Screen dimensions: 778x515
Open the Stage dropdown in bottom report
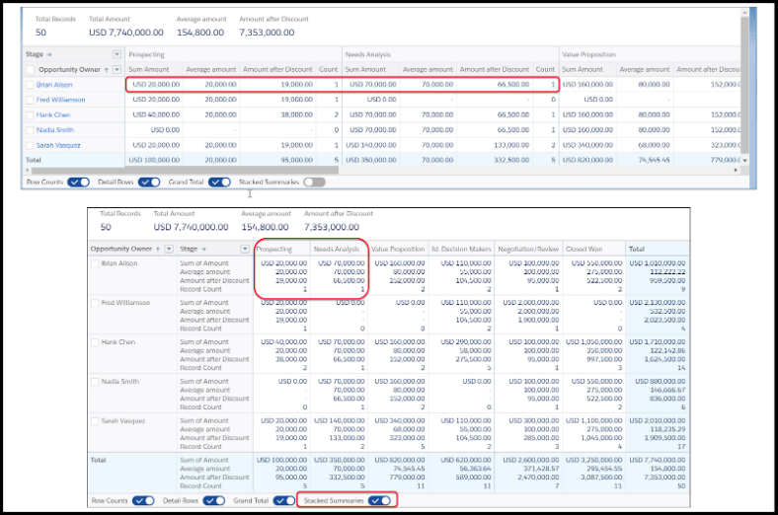(245, 250)
